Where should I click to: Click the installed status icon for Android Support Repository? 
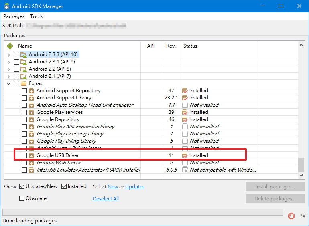(x=185, y=91)
